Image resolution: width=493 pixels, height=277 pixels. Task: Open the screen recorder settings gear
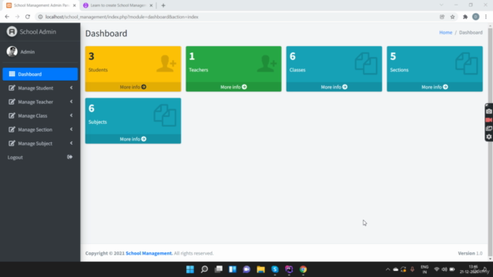click(489, 137)
